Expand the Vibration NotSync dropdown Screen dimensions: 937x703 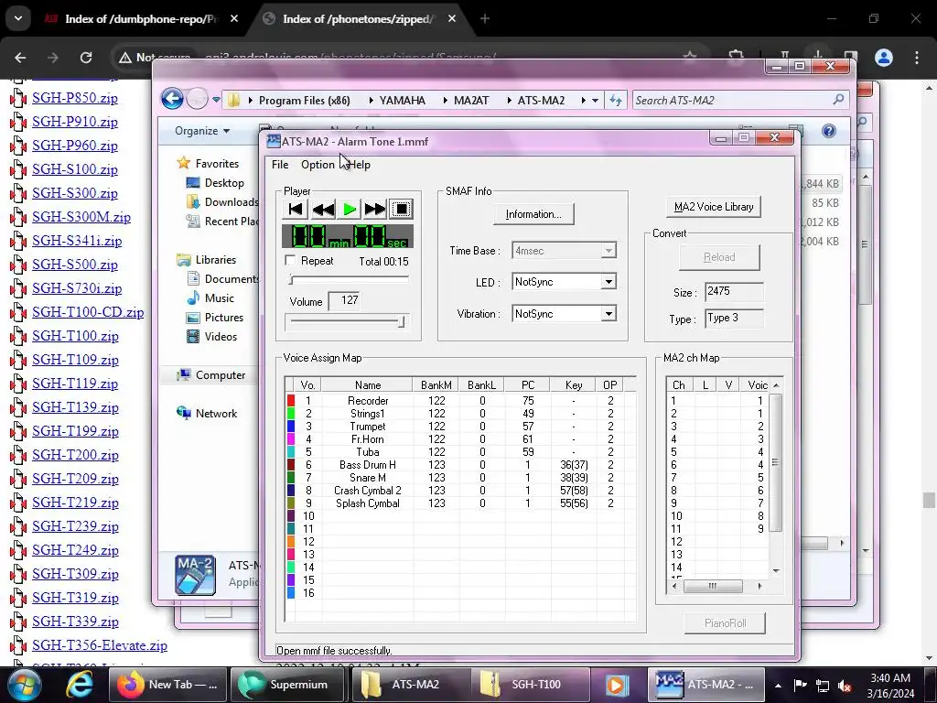click(609, 314)
